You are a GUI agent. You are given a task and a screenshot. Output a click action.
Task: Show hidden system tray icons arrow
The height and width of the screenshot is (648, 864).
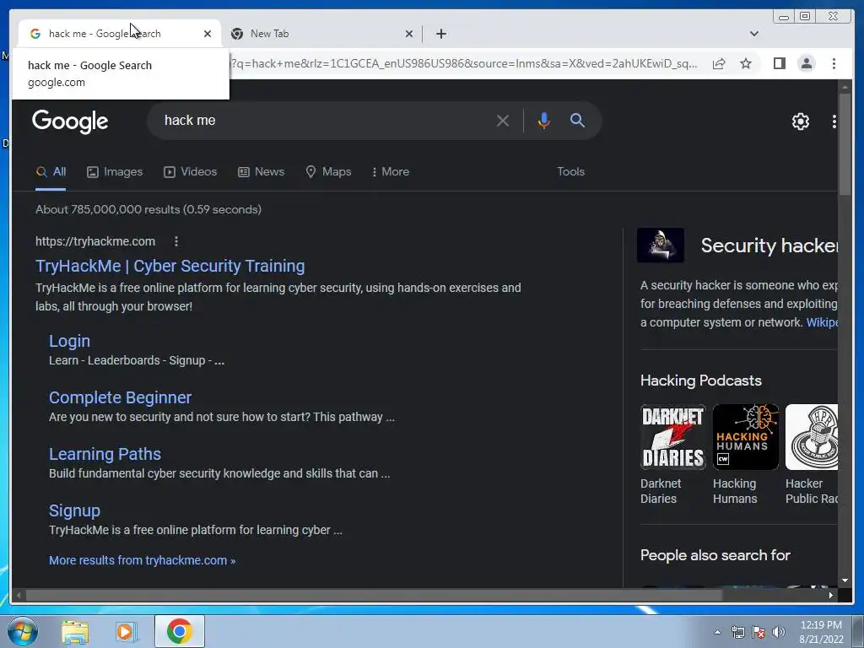click(717, 633)
